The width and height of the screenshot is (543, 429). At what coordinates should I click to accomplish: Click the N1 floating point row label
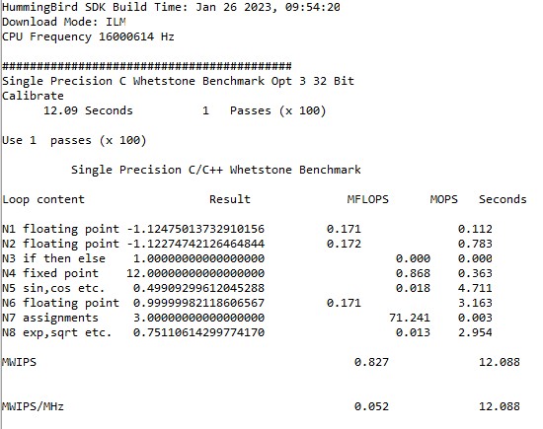(x=60, y=230)
